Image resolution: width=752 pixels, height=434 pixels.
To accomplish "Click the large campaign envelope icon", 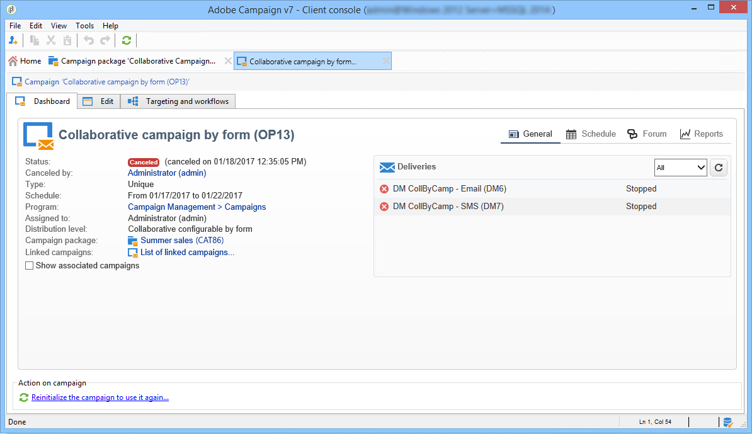I will coord(38,136).
